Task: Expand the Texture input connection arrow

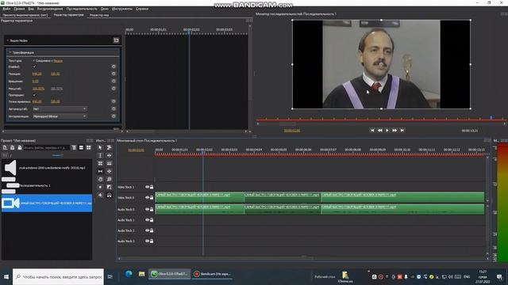Action: 33,61
